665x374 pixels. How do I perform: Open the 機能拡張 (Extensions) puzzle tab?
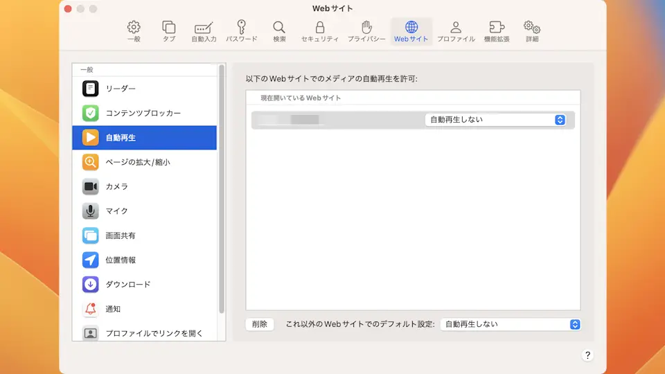click(496, 31)
